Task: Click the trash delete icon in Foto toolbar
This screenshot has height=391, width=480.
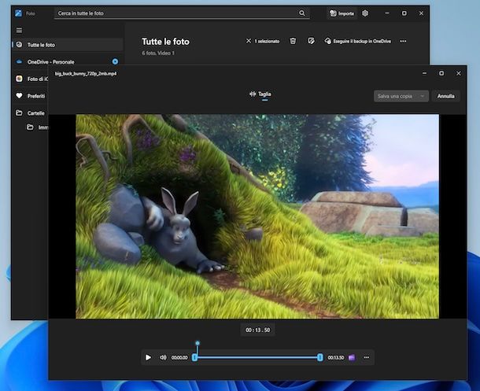Action: tap(293, 41)
